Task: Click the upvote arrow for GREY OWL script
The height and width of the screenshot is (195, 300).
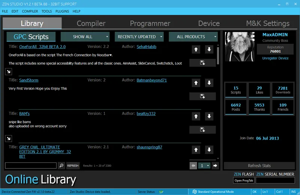Action: pos(195,150)
